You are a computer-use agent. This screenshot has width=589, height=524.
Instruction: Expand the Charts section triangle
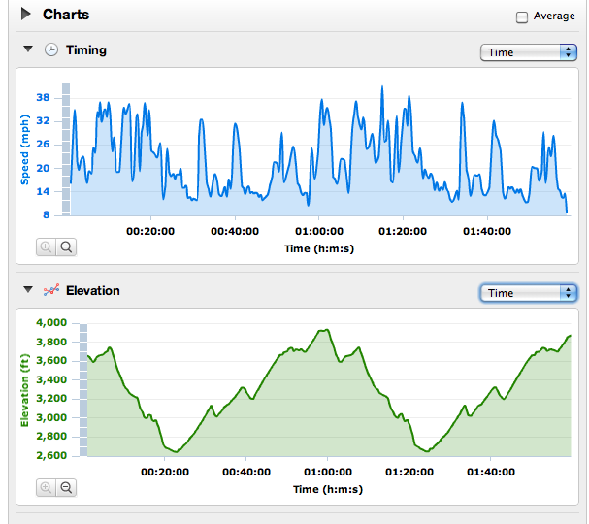tap(26, 15)
